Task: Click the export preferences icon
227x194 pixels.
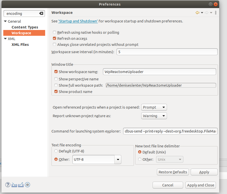Action: [21, 185]
